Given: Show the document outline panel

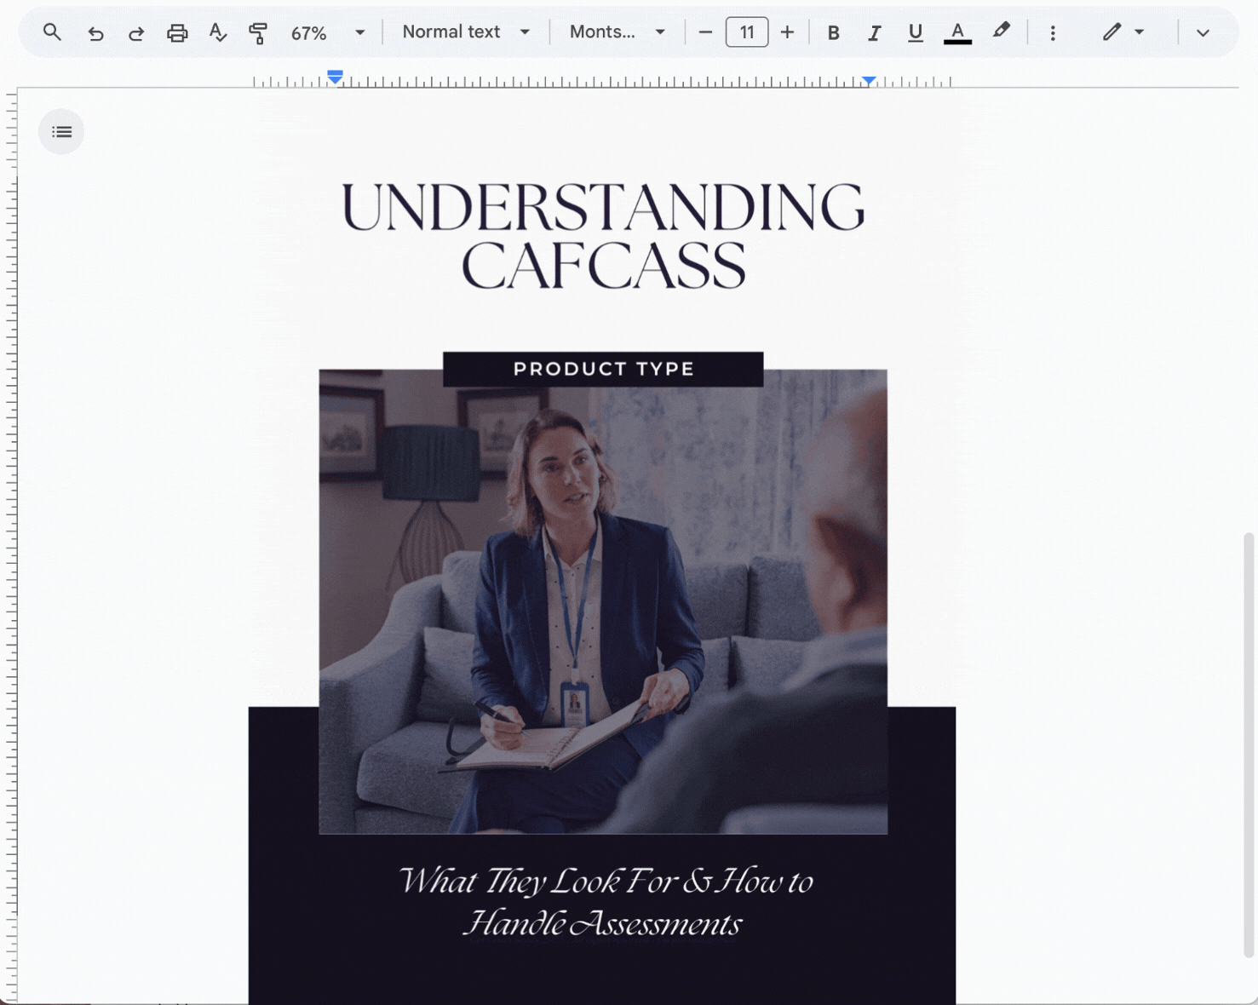Looking at the screenshot, I should tap(60, 131).
